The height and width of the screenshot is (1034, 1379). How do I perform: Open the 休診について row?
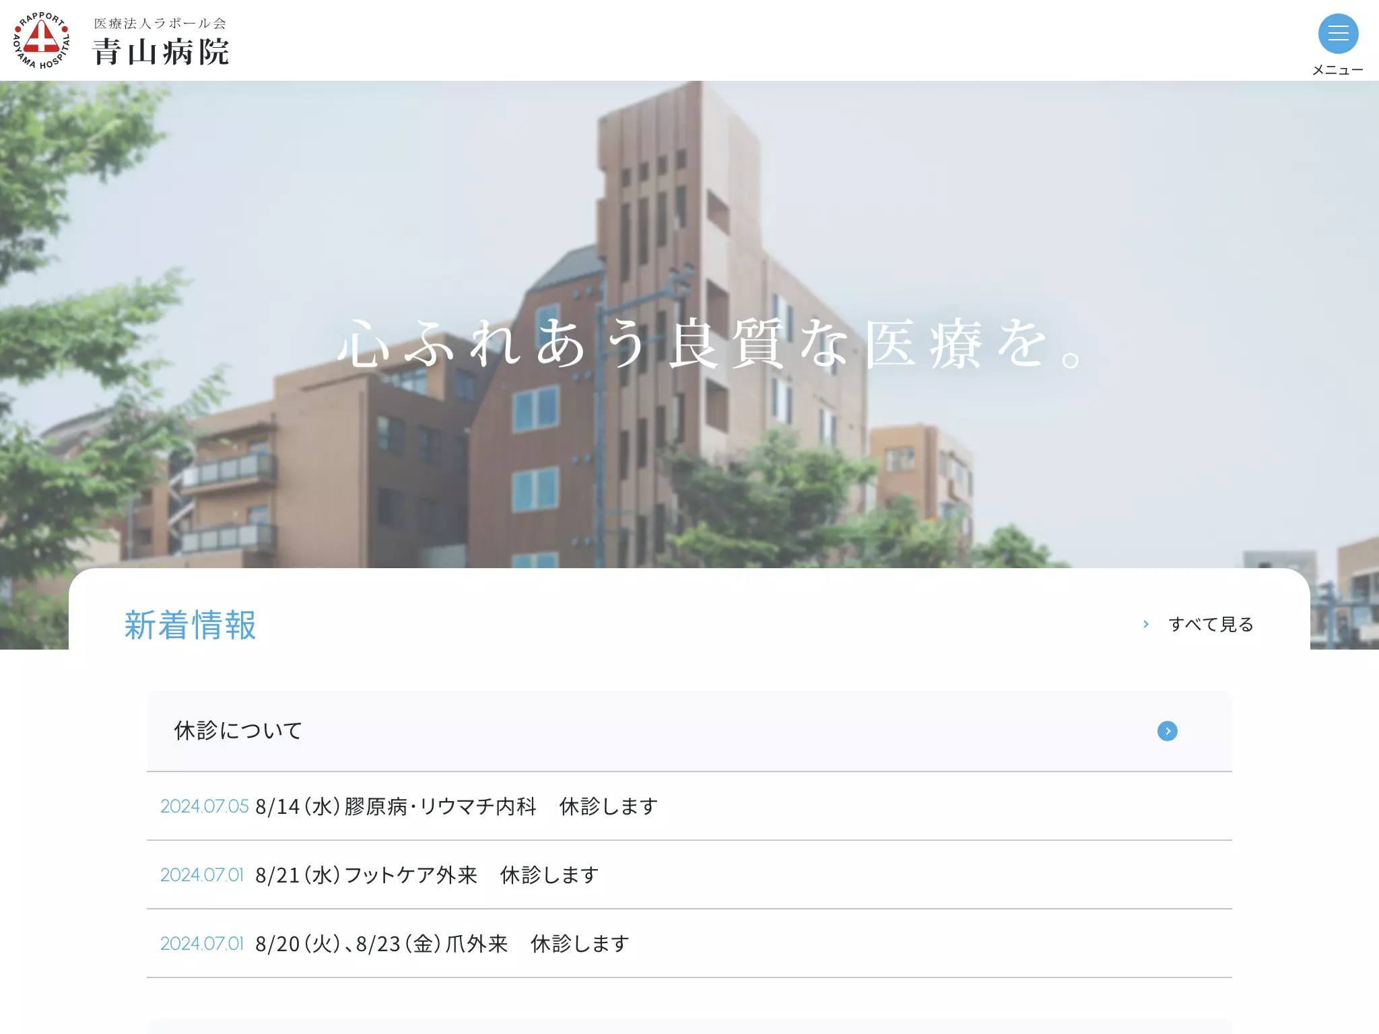coord(689,731)
